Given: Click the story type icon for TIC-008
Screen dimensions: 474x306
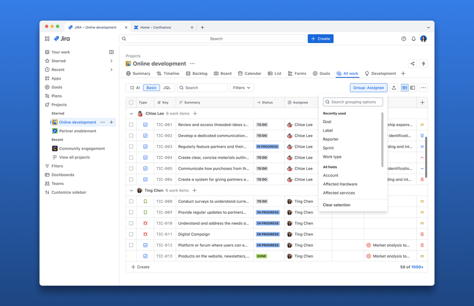Looking at the screenshot, I should (x=145, y=202).
